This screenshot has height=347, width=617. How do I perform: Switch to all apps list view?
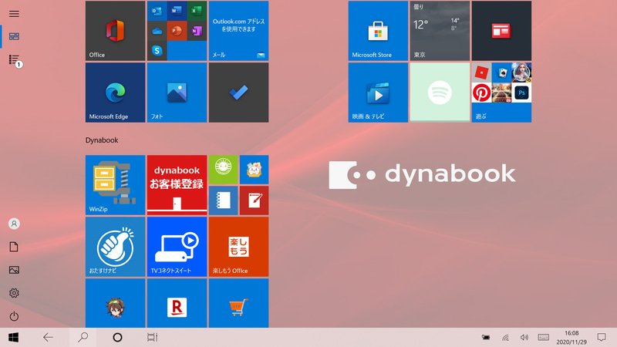14,59
